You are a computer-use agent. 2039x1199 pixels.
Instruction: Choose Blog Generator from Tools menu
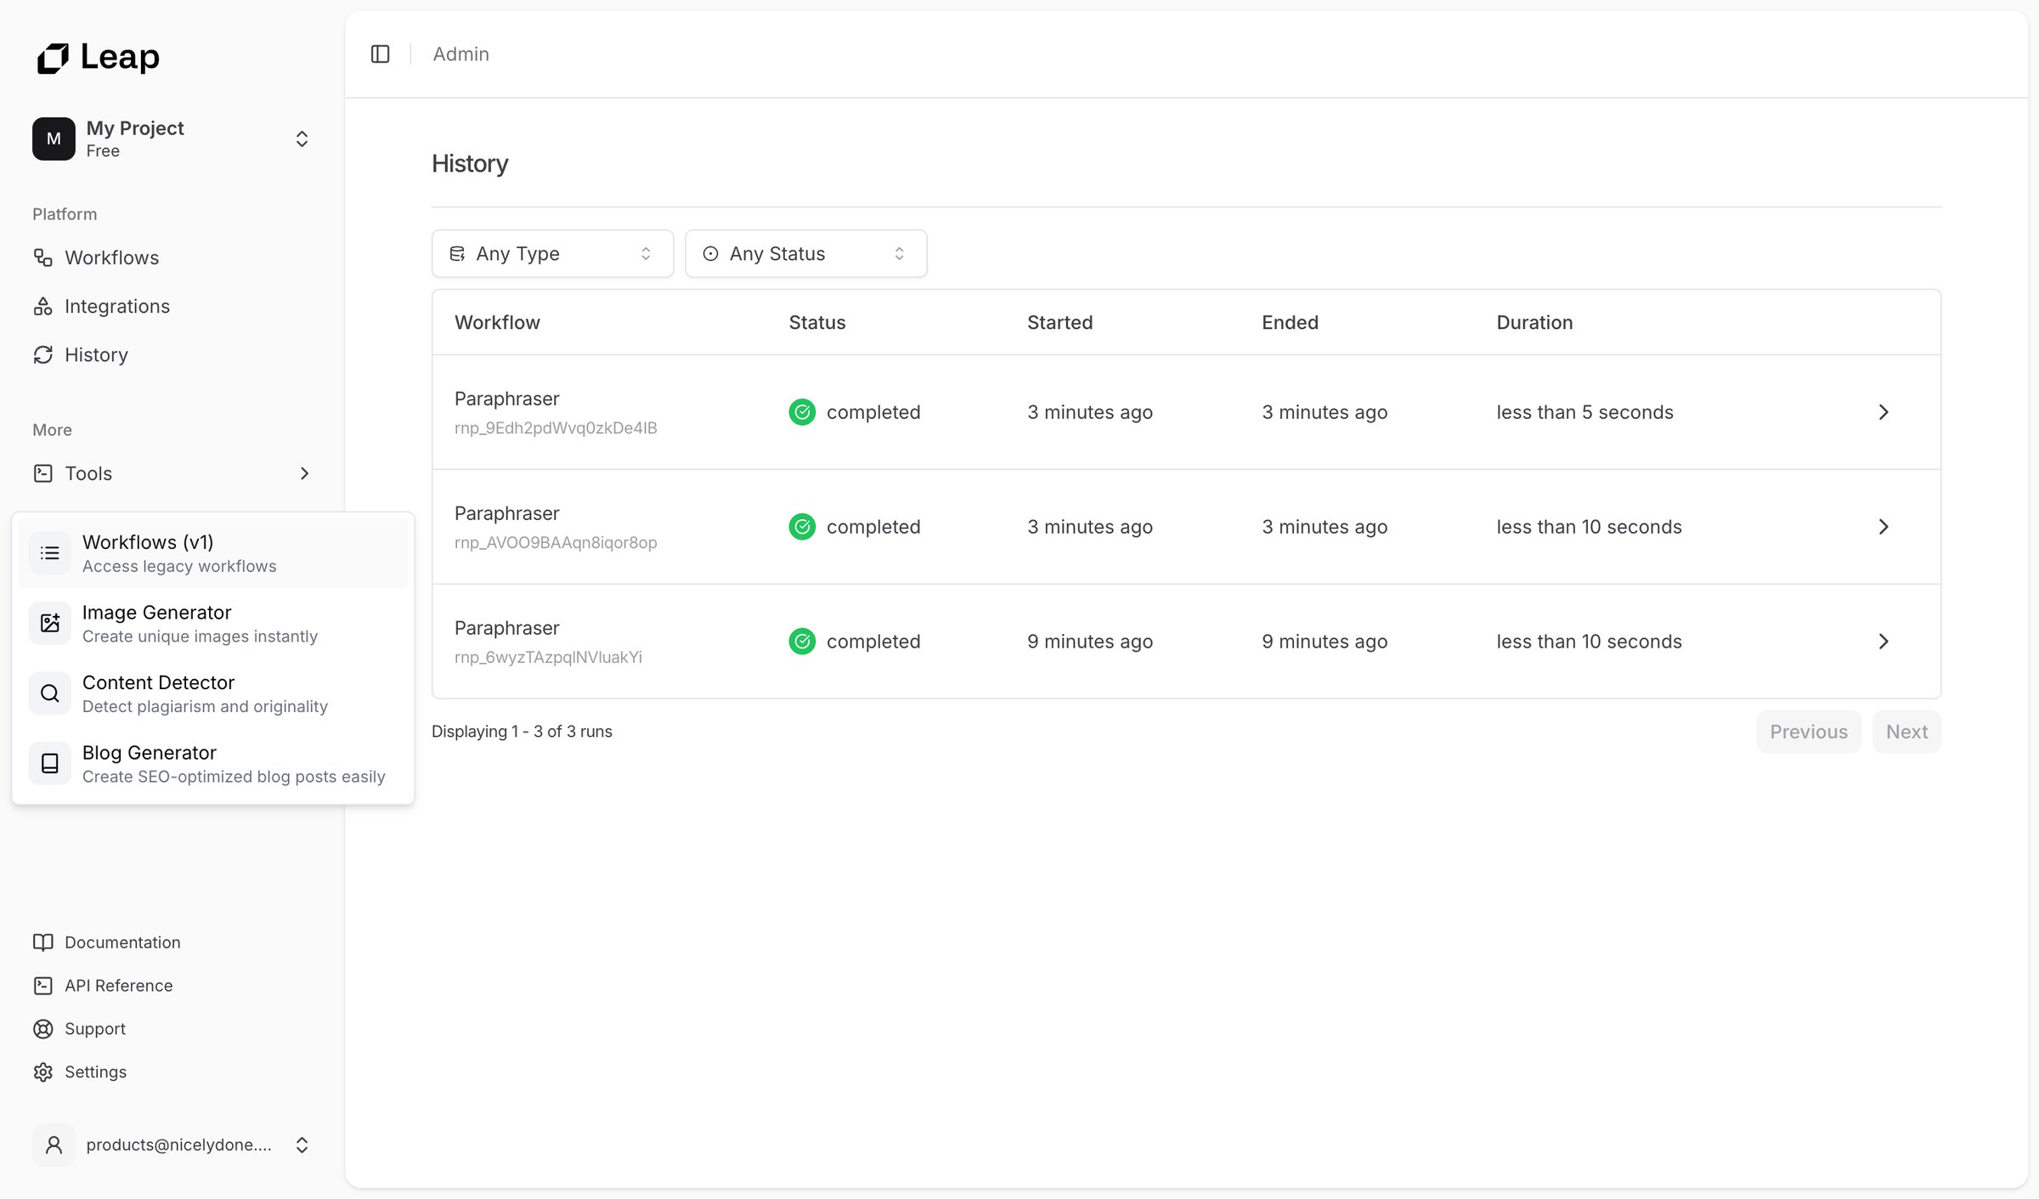coord(213,763)
